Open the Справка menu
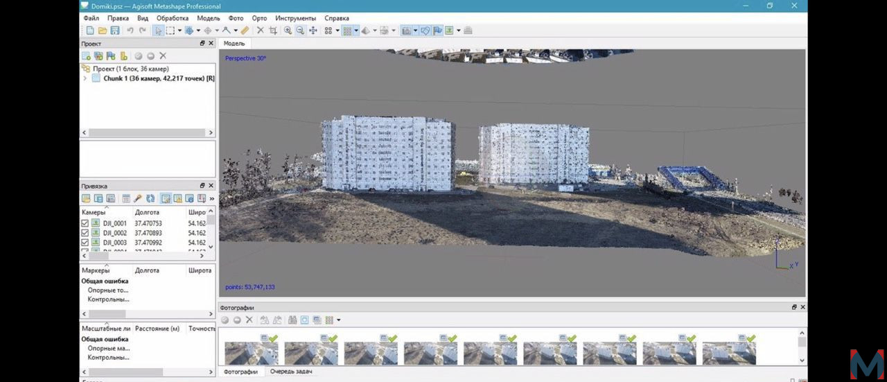Screen dimensions: 887x382 [337, 18]
